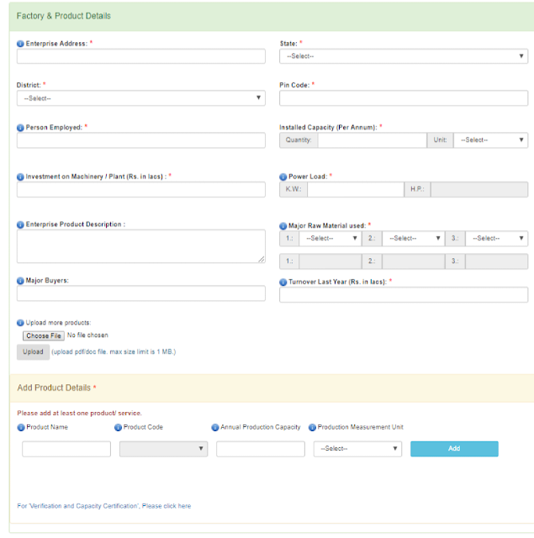
Task: Click info icon for Upload more products
Action: click(x=20, y=323)
